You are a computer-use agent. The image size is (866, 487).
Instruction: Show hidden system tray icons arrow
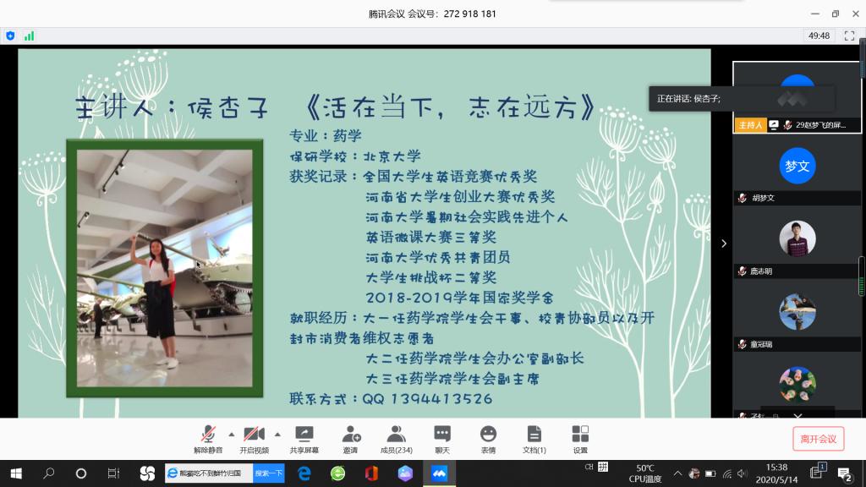[677, 473]
